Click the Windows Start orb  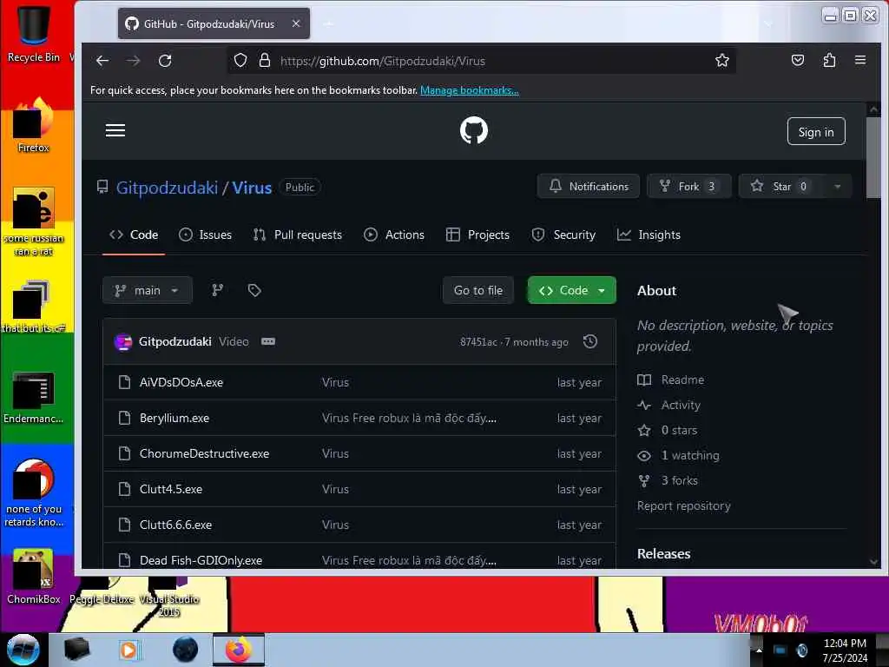click(23, 650)
